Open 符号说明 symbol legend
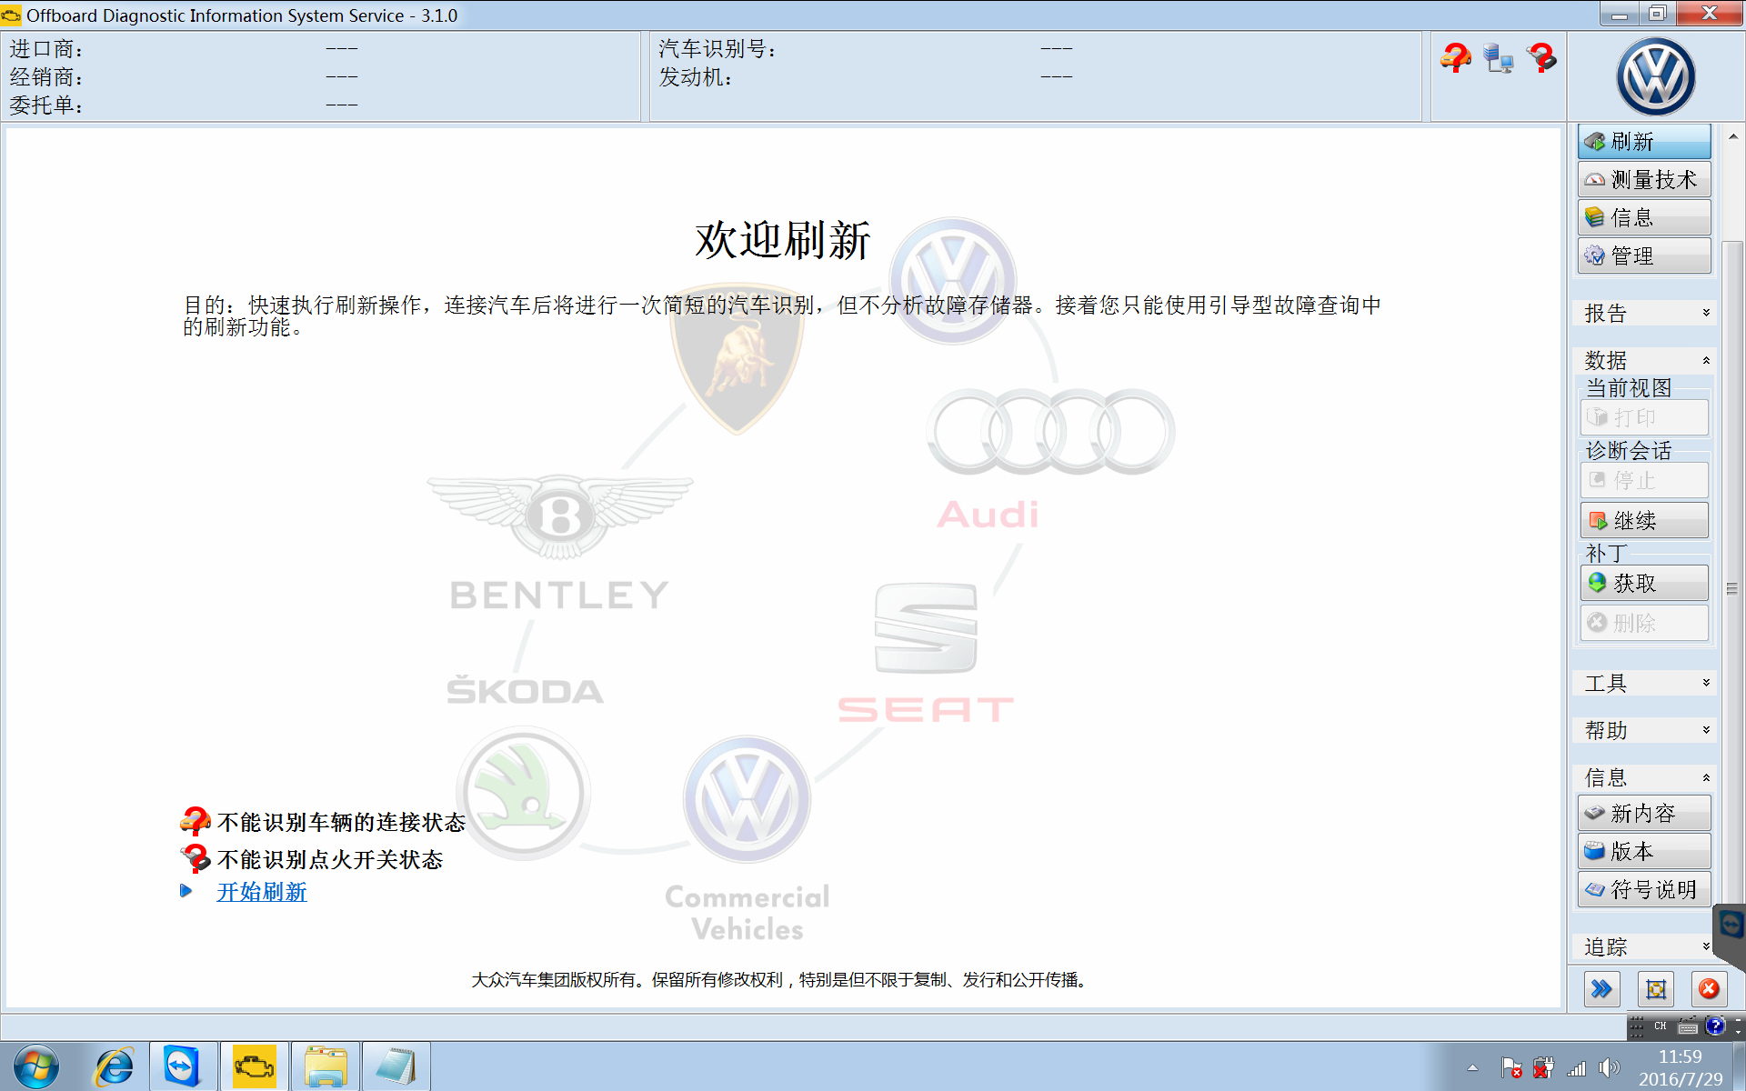Screen dimensions: 1746x1091 pyautogui.click(x=1644, y=889)
